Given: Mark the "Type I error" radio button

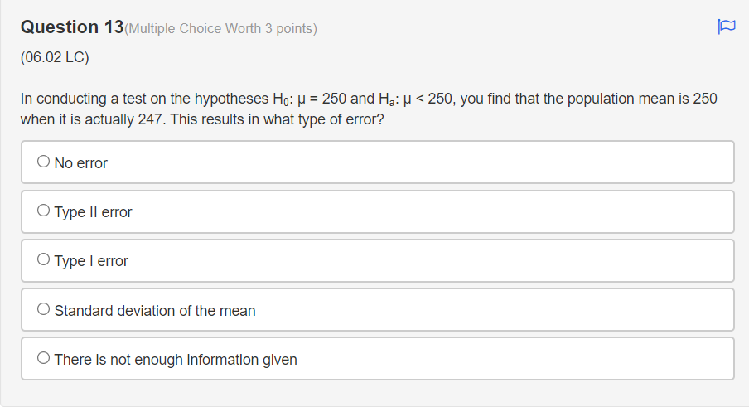Looking at the screenshot, I should (x=43, y=259).
